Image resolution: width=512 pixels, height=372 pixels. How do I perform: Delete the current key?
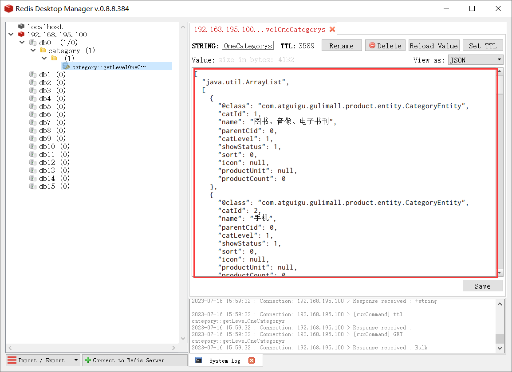[x=385, y=46]
